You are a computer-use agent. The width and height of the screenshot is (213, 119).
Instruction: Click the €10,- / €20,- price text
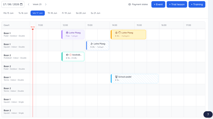pos(72,58)
